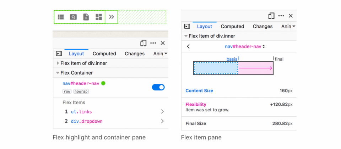Switch to Changes tab in right panel

pos(262,27)
